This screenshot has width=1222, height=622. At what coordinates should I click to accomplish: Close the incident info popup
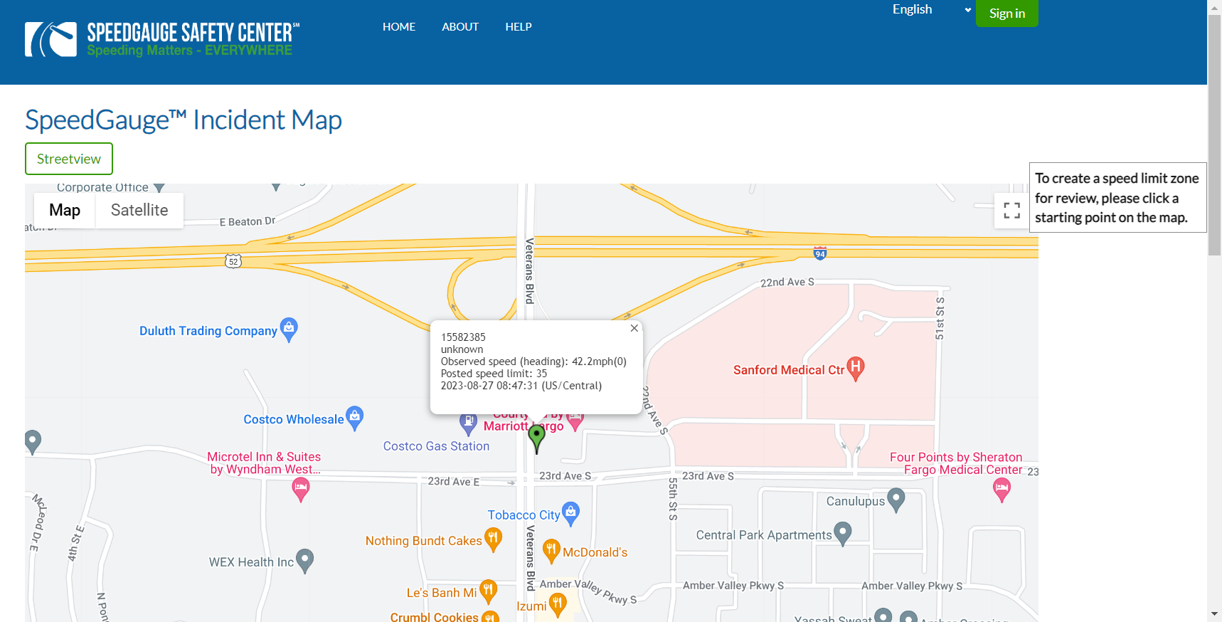[x=634, y=328]
